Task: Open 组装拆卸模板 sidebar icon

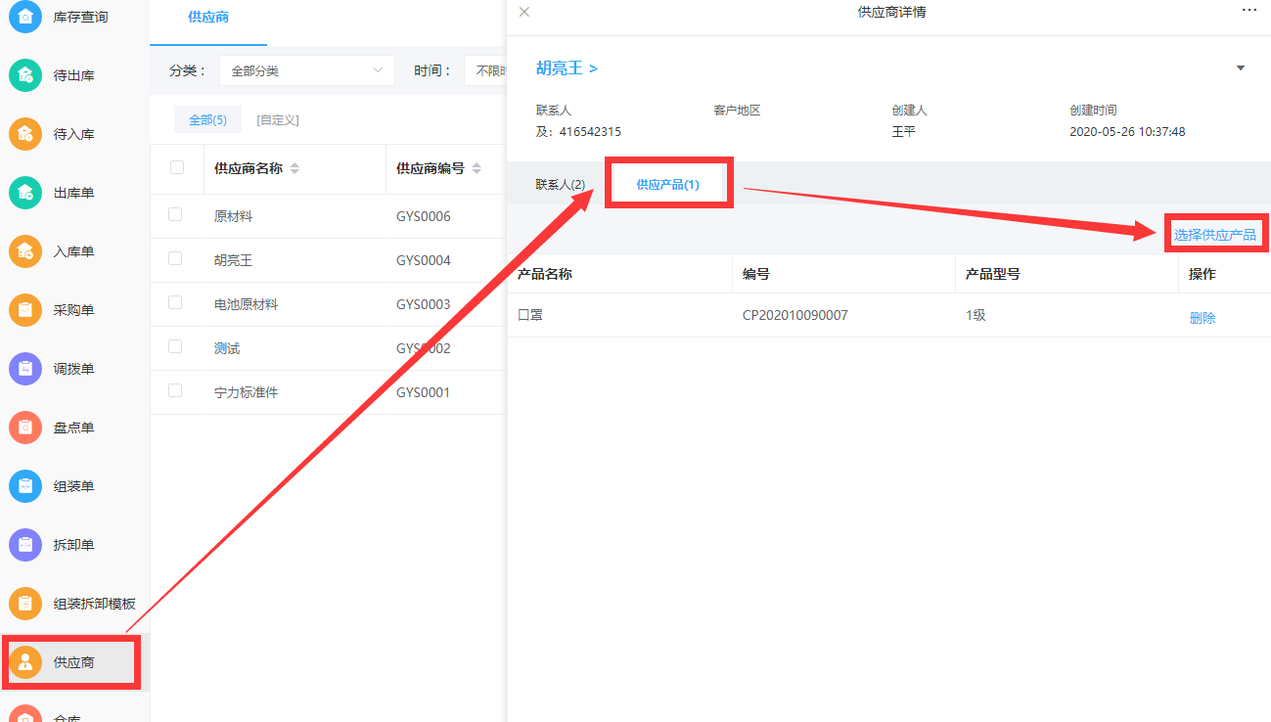Action: pos(25,604)
